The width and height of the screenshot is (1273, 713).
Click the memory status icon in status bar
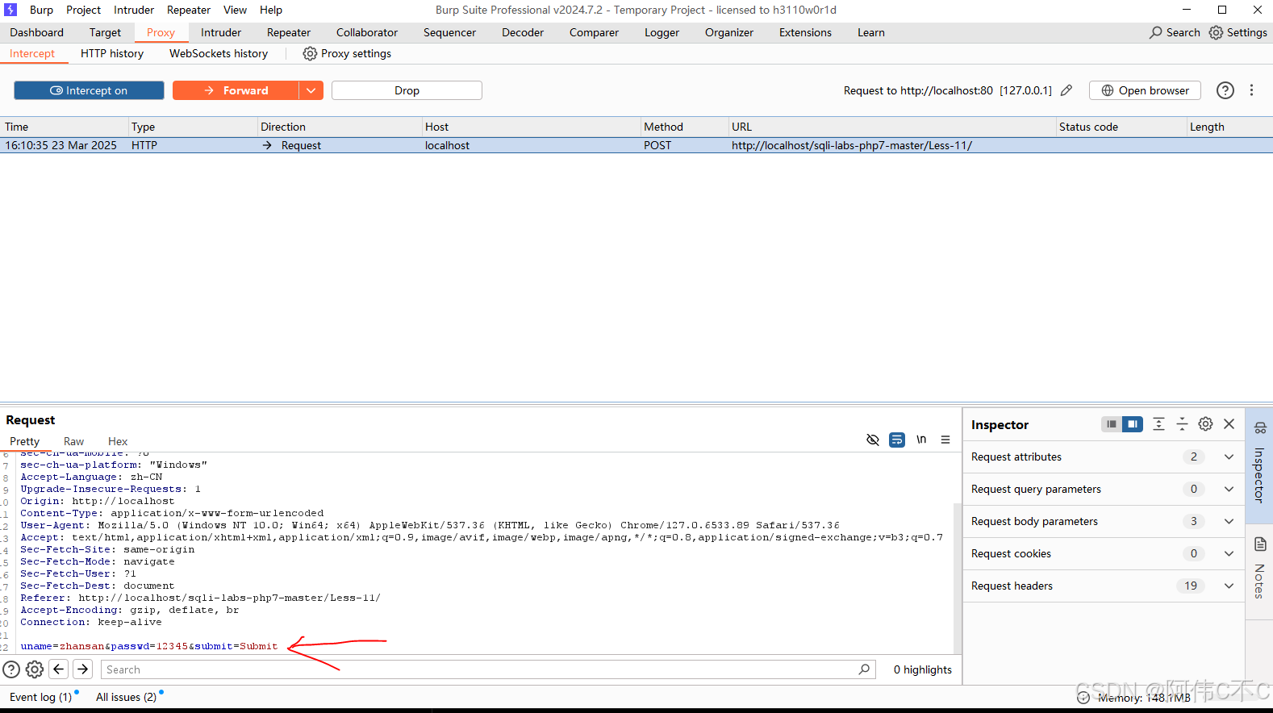pyautogui.click(x=1083, y=698)
